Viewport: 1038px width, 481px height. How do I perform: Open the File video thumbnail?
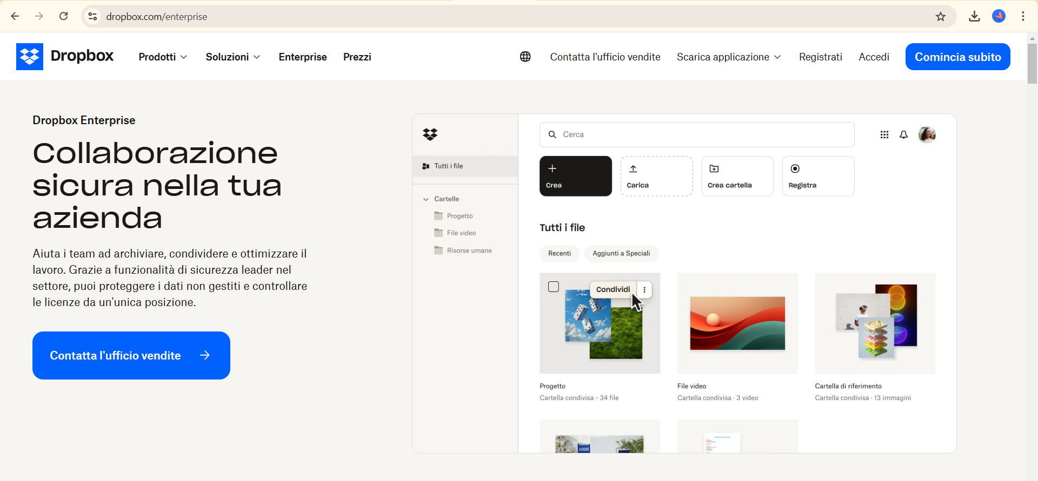coord(737,323)
